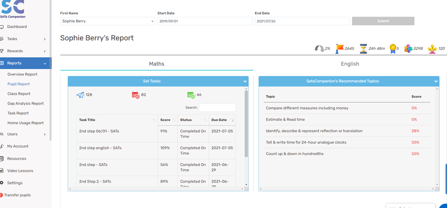Screen dimensions: 447x208
Task: Sort table by Due Date column
Action: [x=223, y=120]
